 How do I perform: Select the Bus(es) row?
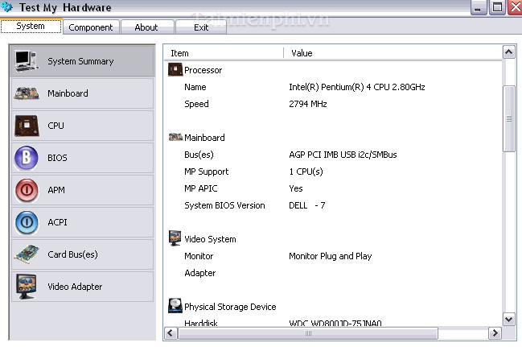(333, 155)
